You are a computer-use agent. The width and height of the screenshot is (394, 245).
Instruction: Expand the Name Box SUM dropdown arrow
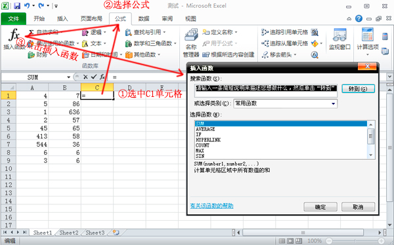pos(68,77)
